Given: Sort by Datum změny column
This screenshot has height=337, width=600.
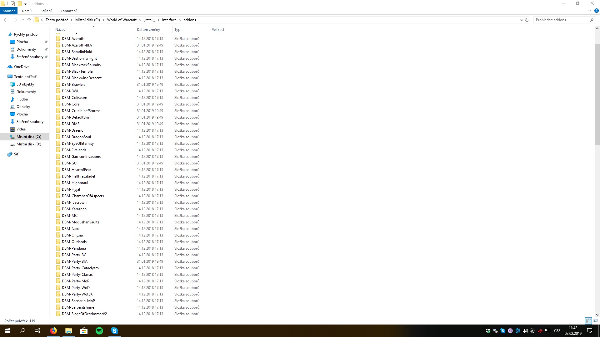Looking at the screenshot, I should 148,30.
